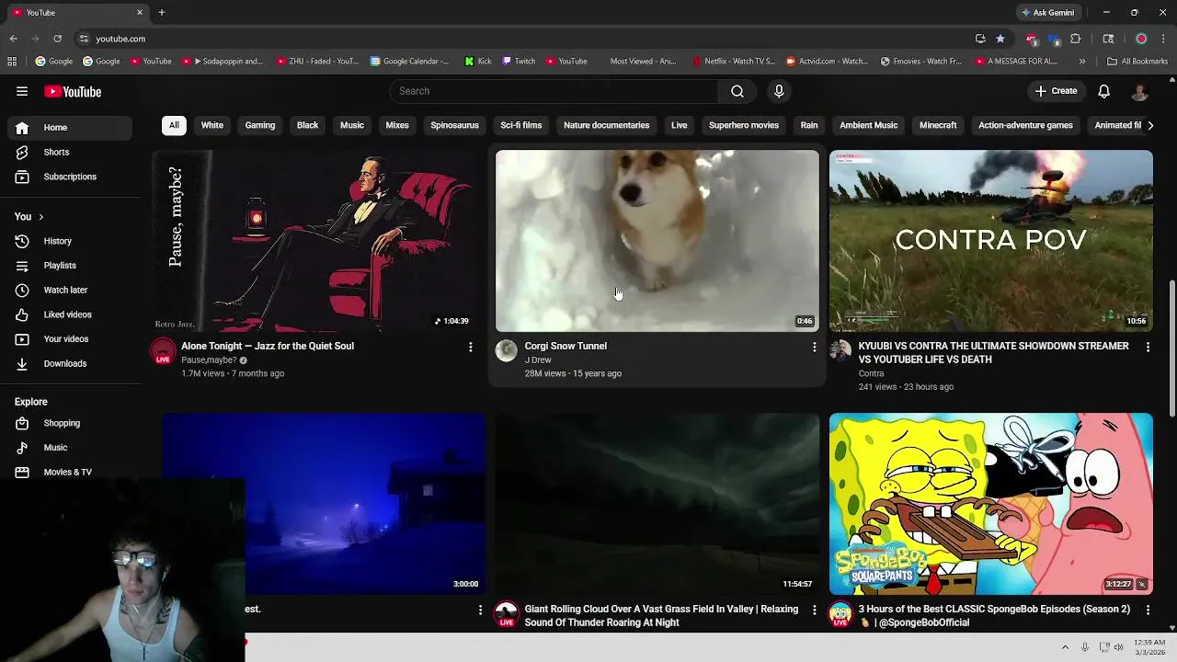The image size is (1177, 662).
Task: Go to Subscriptions in the sidebar
Action: [70, 177]
